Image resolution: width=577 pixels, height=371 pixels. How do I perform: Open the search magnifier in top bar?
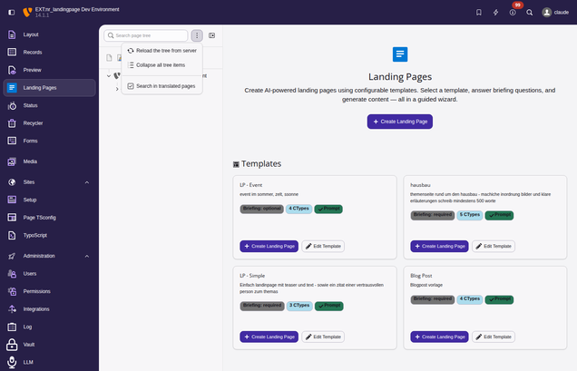(530, 12)
